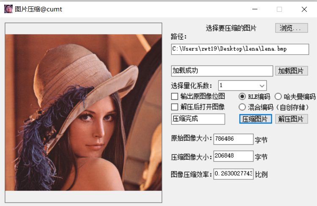317x206 pixels.
Task: Click the 选择要压缩的图片 label
Action: coord(231,28)
